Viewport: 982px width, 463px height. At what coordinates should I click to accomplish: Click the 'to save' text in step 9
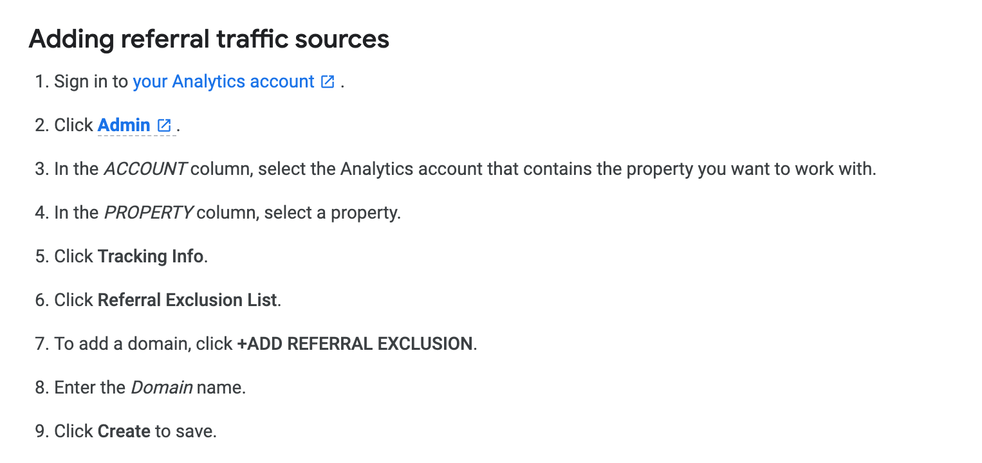pos(185,431)
